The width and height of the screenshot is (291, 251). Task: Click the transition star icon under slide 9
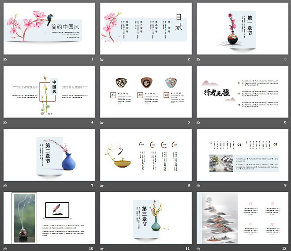click(198, 186)
